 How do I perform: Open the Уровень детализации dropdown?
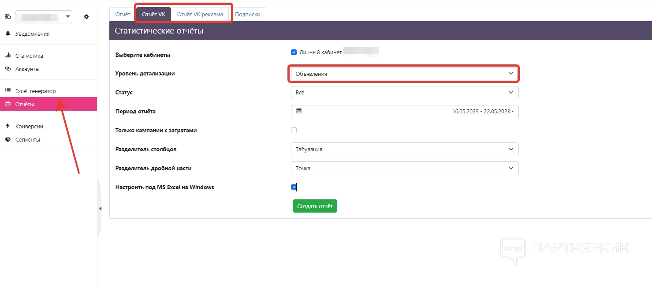[404, 74]
